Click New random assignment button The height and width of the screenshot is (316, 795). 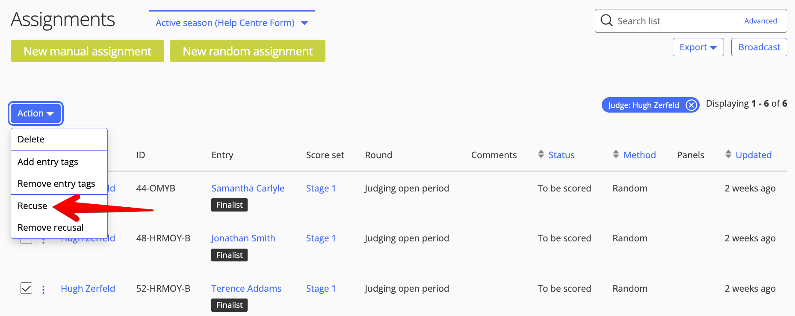coord(248,51)
